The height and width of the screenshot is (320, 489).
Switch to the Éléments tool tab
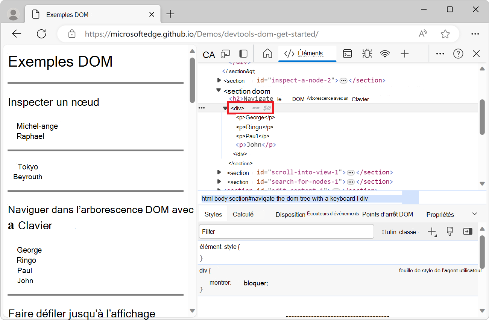click(307, 53)
